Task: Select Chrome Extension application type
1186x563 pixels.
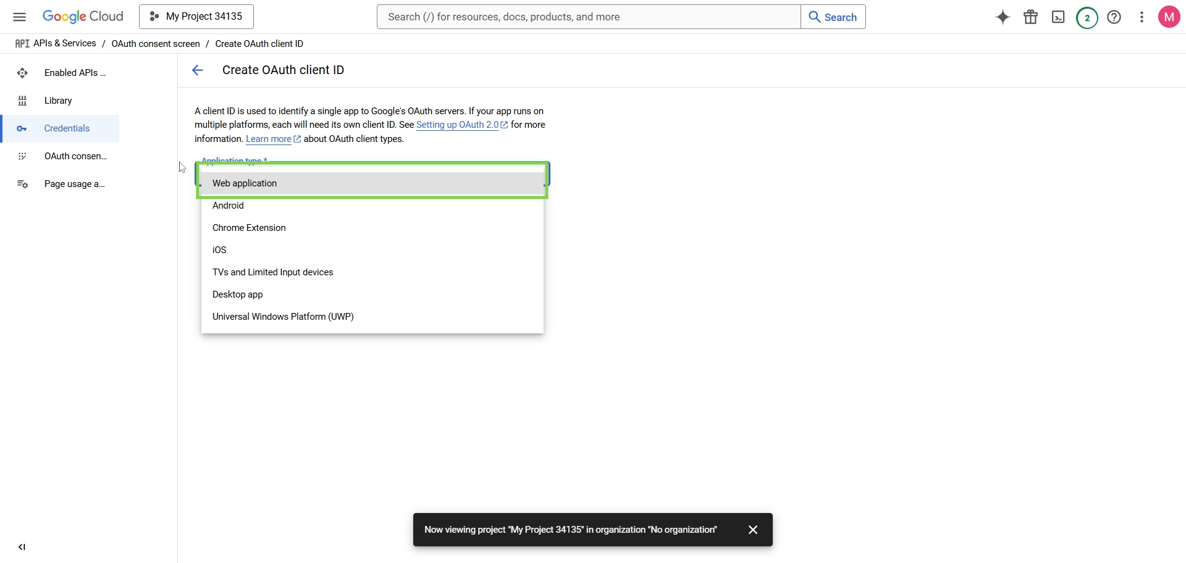Action: [x=372, y=228]
